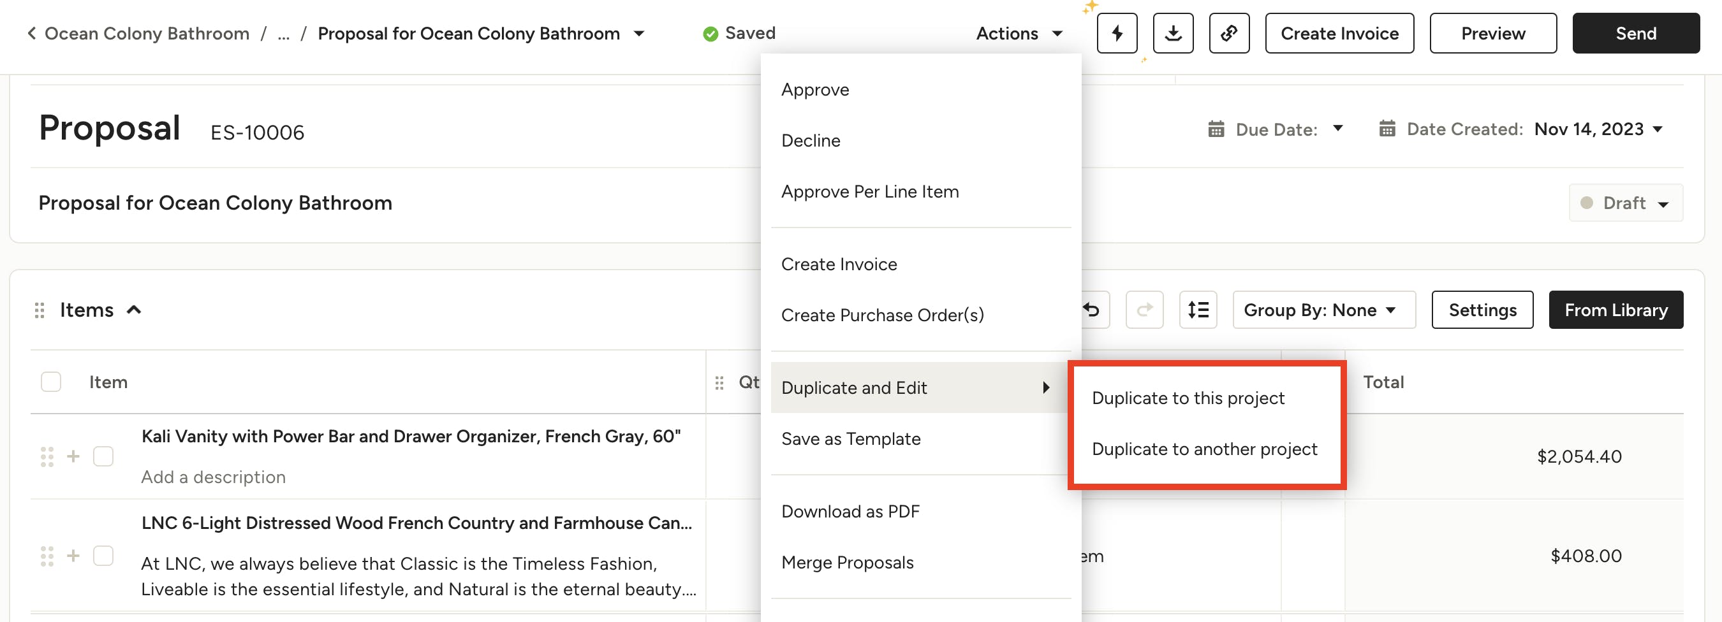
Task: Click the Total column header
Action: coord(1383,382)
